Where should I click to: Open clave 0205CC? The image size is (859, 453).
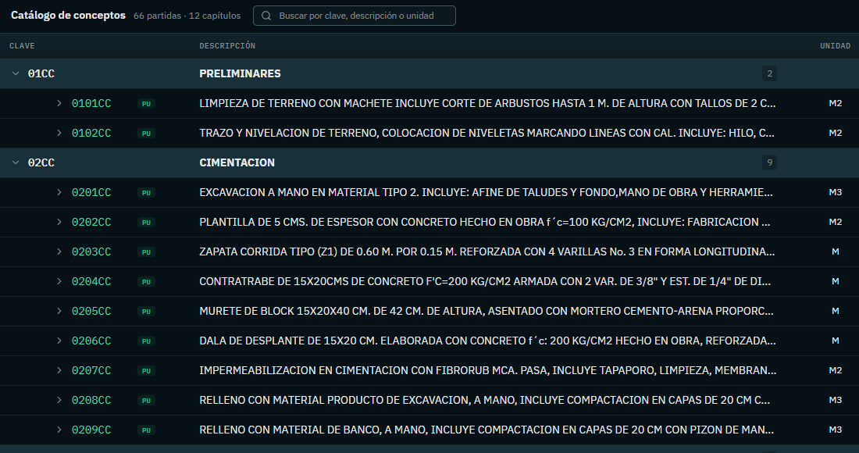pyautogui.click(x=91, y=311)
